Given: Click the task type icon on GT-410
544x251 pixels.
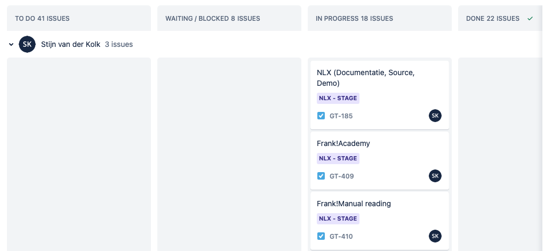Looking at the screenshot, I should [x=321, y=236].
